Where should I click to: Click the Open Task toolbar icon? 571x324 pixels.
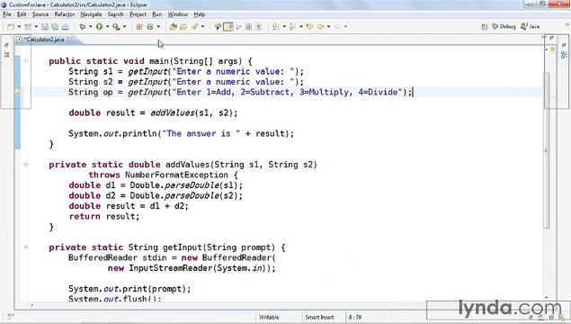point(183,27)
